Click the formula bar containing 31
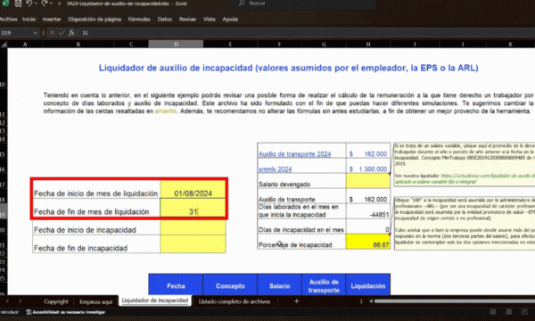535x321 pixels. [x=307, y=33]
